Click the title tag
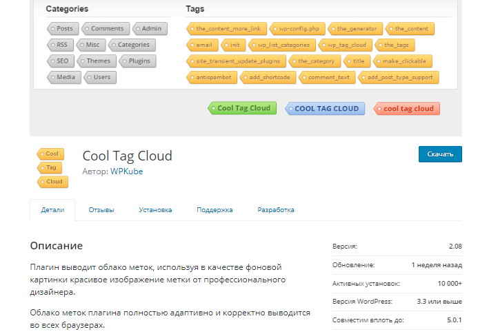The width and height of the screenshot is (478, 334). pos(357,61)
